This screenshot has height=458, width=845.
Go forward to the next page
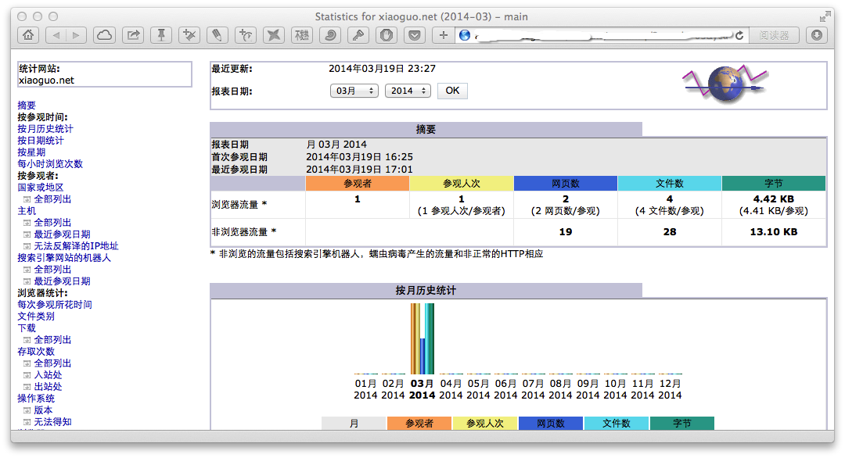pyautogui.click(x=76, y=35)
